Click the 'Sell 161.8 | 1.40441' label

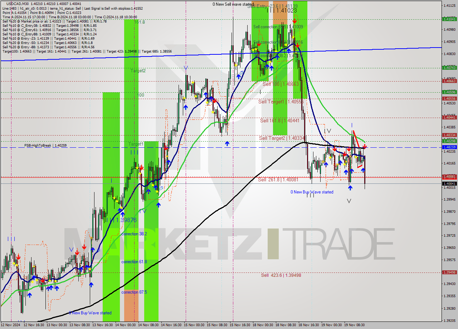(x=280, y=121)
